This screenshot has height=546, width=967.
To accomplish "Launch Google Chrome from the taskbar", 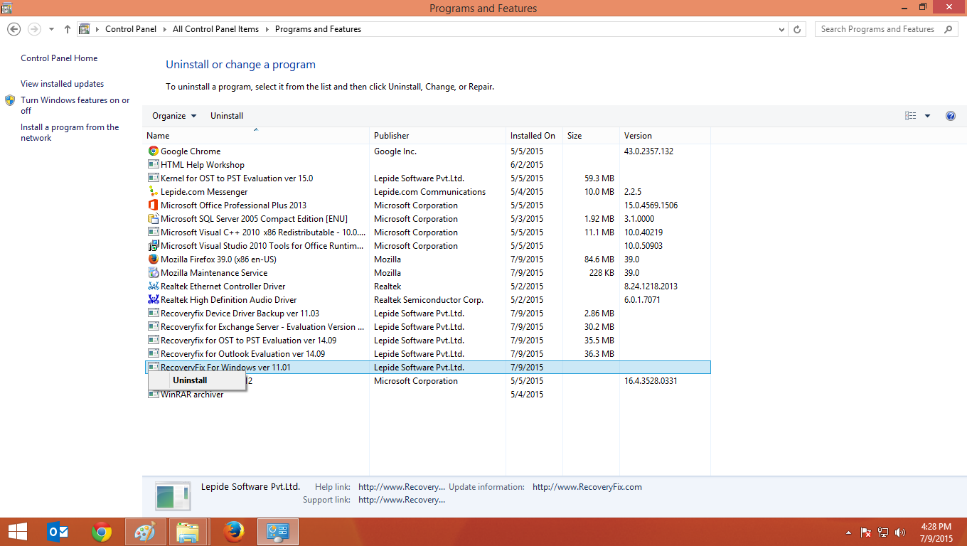I will [102, 532].
